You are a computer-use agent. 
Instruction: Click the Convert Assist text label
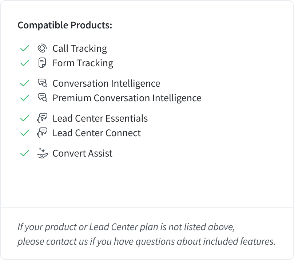(x=82, y=153)
